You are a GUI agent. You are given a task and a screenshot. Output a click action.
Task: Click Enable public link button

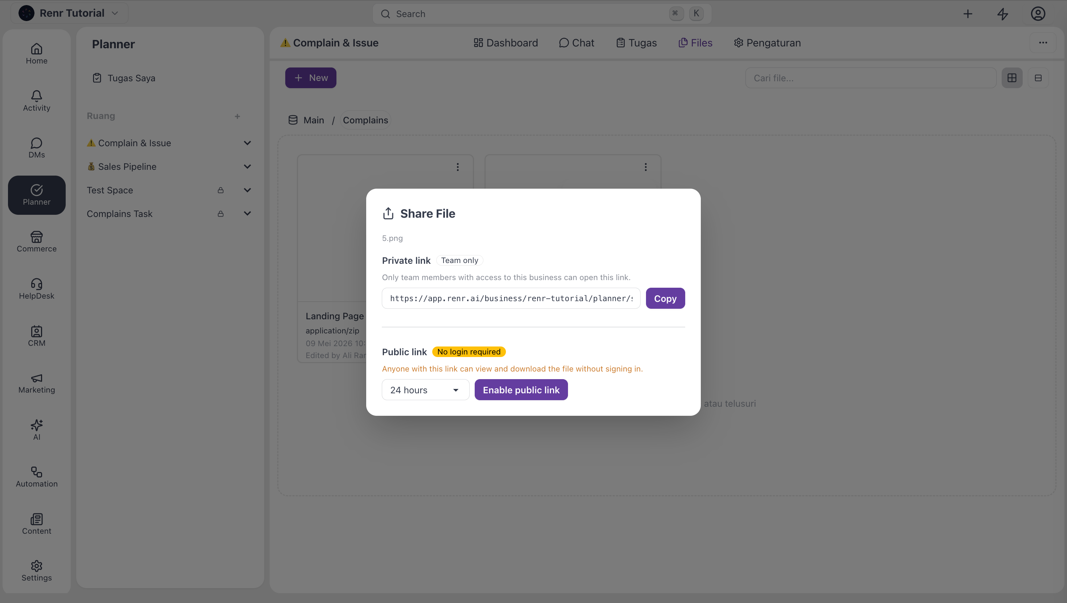pos(521,390)
